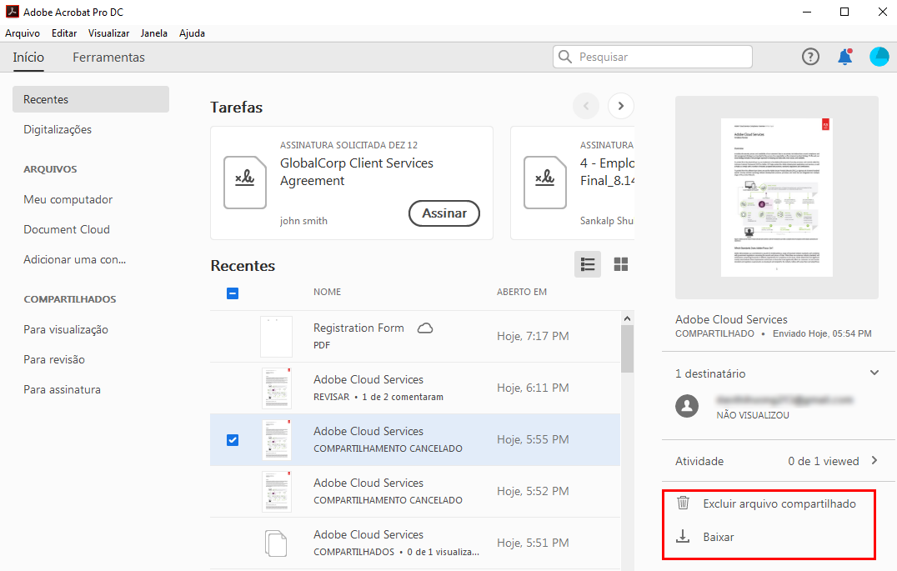Image resolution: width=897 pixels, height=571 pixels.
Task: Open GlobalCorp Client Services Agreement title
Action: 357,172
